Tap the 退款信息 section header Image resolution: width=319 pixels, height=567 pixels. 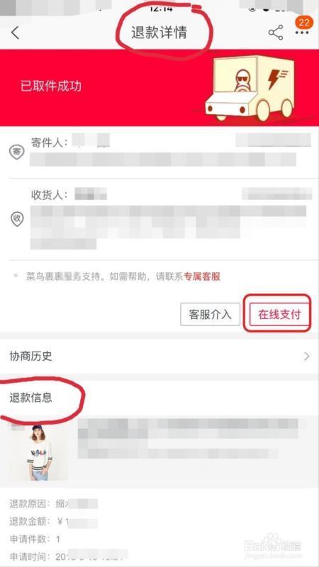[30, 398]
